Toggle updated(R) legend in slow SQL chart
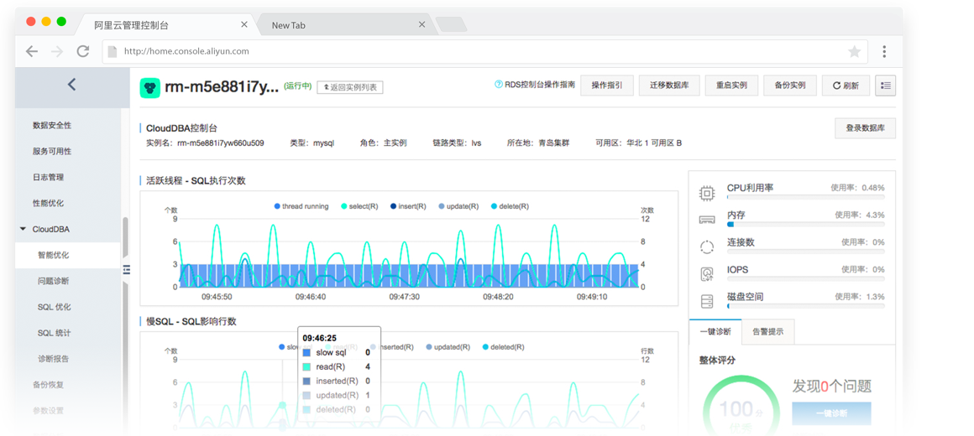Image resolution: width=974 pixels, height=436 pixels. coord(448,347)
